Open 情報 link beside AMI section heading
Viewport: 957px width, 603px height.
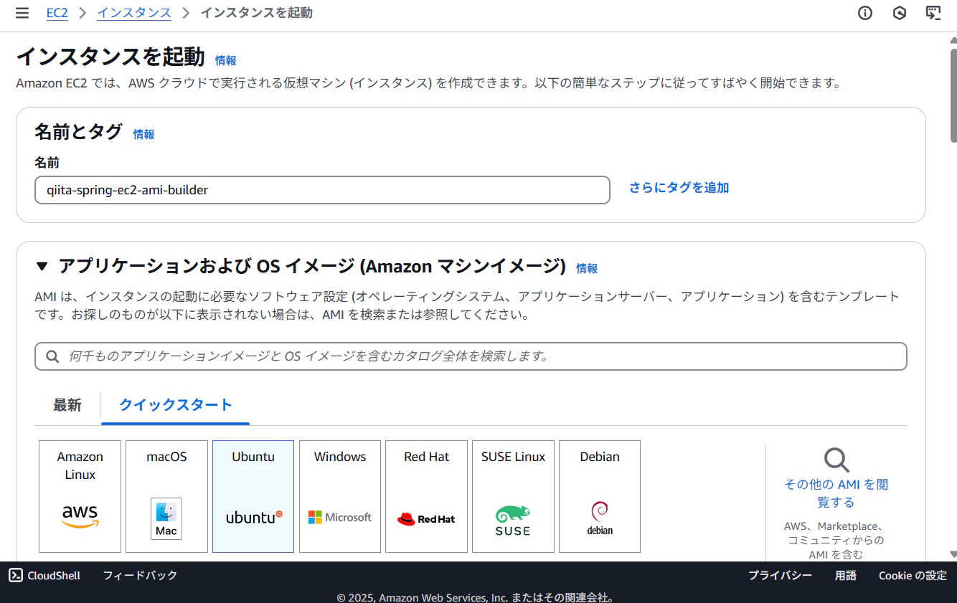click(x=587, y=268)
